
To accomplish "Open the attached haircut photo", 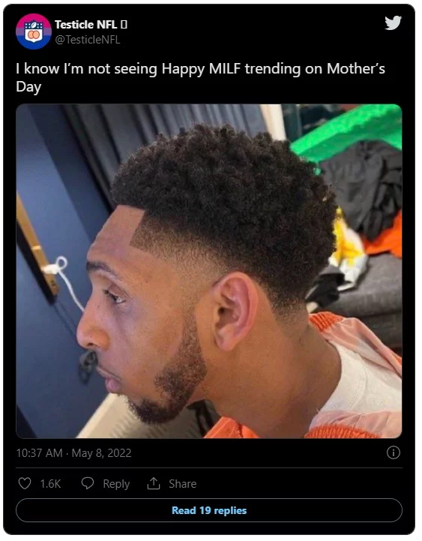I will click(209, 271).
